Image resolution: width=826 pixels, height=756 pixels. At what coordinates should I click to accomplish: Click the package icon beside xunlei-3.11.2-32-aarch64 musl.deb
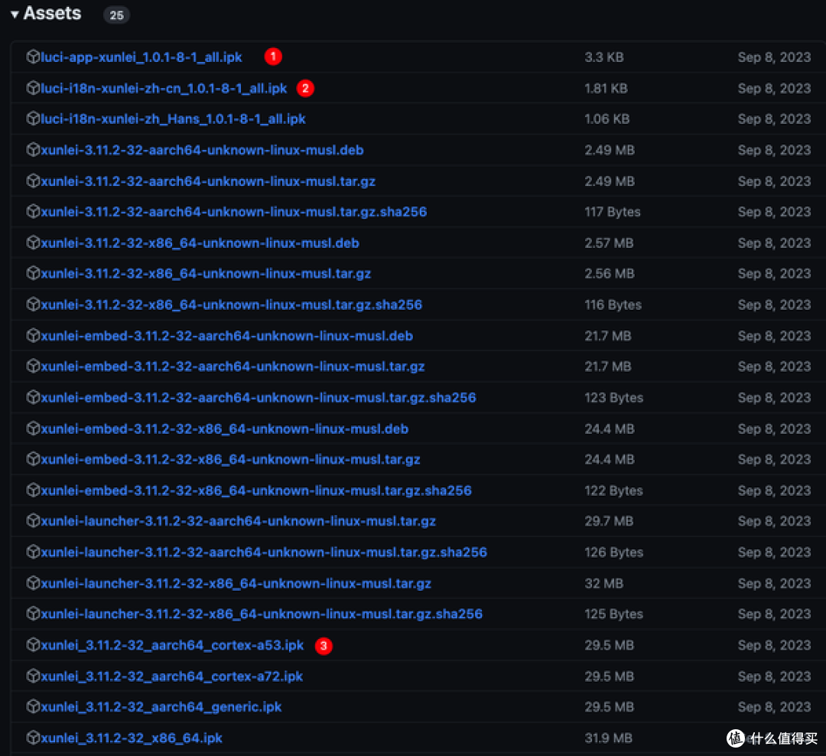click(33, 150)
